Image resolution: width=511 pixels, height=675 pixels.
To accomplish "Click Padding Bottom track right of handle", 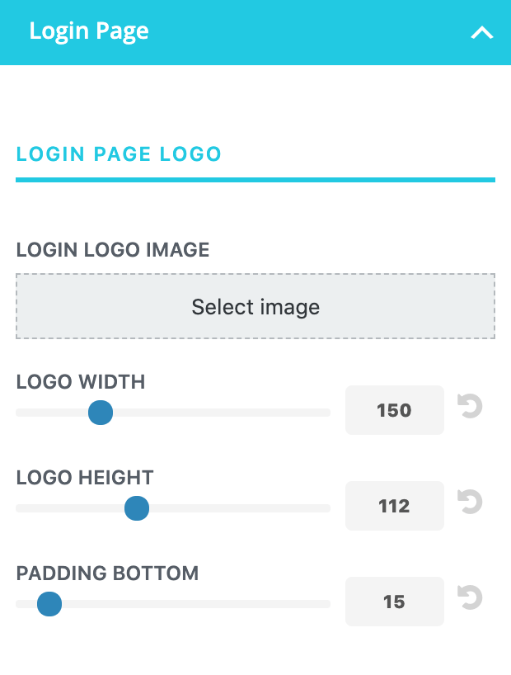I will 196,604.
